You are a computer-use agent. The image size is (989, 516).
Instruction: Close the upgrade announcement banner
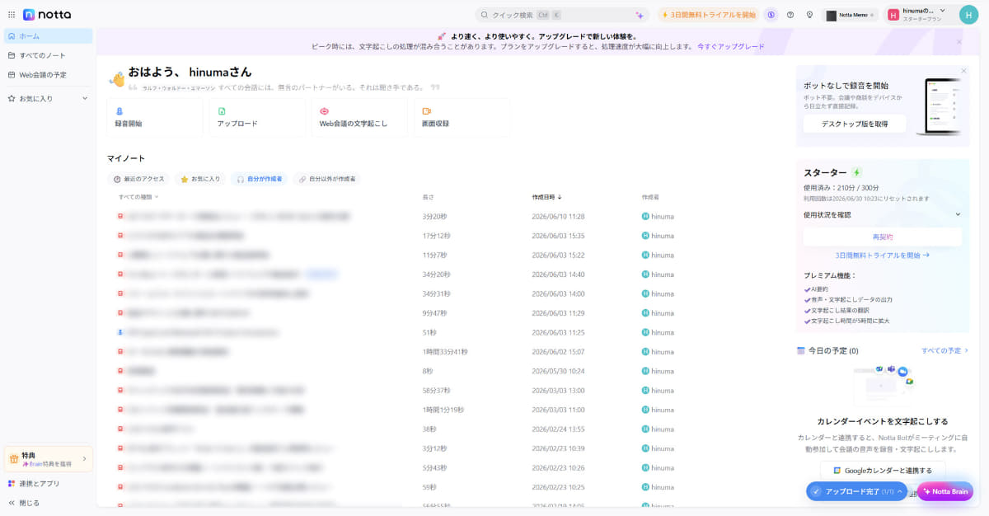(x=959, y=41)
